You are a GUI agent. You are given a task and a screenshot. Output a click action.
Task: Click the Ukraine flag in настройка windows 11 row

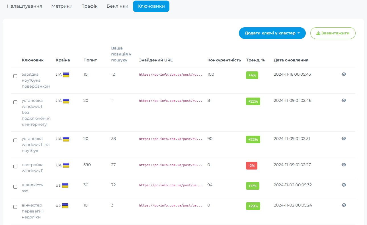click(66, 165)
